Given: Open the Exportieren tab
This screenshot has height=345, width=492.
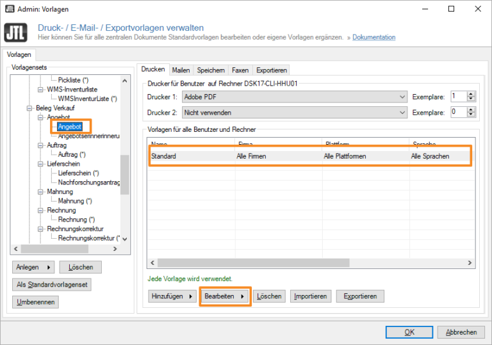Looking at the screenshot, I should (272, 70).
